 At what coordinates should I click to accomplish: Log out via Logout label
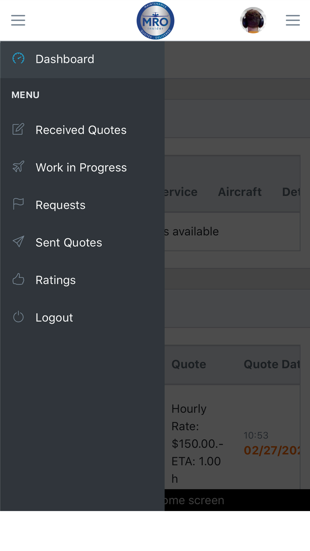54,318
